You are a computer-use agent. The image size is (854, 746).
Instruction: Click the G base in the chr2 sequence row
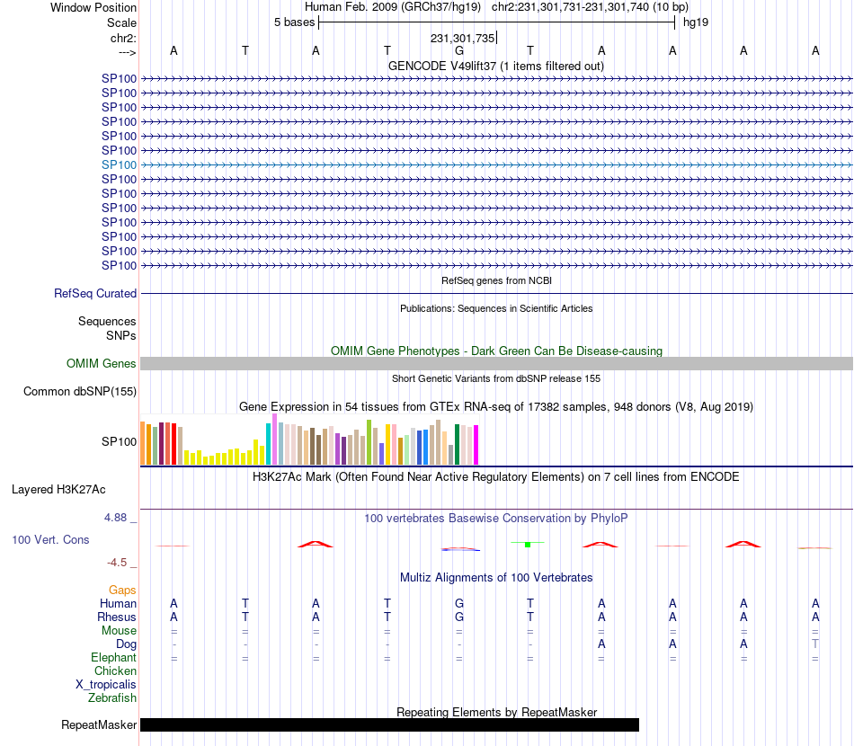point(459,50)
